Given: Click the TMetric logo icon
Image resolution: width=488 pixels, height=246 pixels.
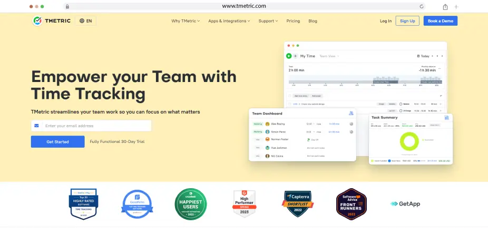Looking at the screenshot, I should pos(37,21).
